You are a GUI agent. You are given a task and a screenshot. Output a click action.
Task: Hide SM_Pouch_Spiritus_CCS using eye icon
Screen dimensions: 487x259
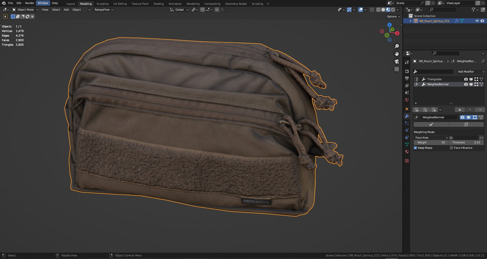(x=477, y=21)
